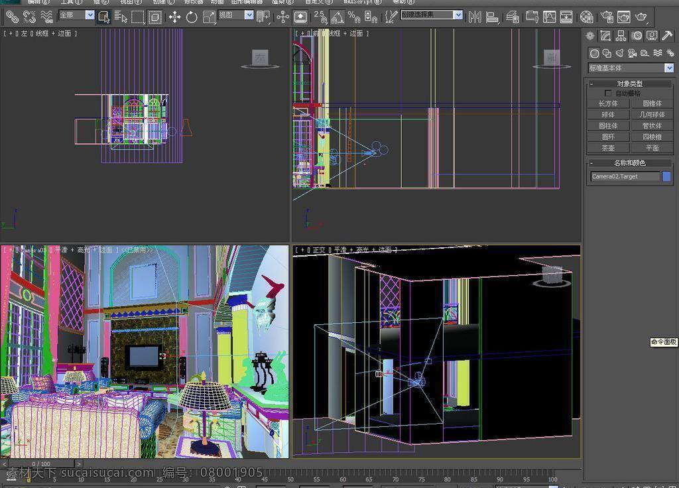Activate the Select Object tool
The width and height of the screenshot is (679, 488).
pos(104,17)
